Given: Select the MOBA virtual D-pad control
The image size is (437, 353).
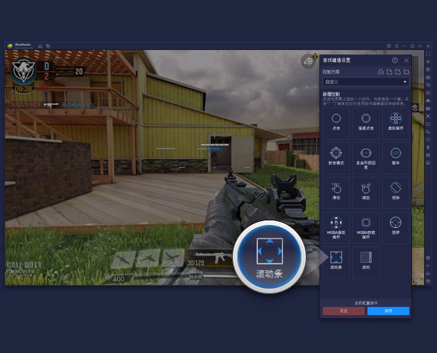Looking at the screenshot, I should click(336, 227).
